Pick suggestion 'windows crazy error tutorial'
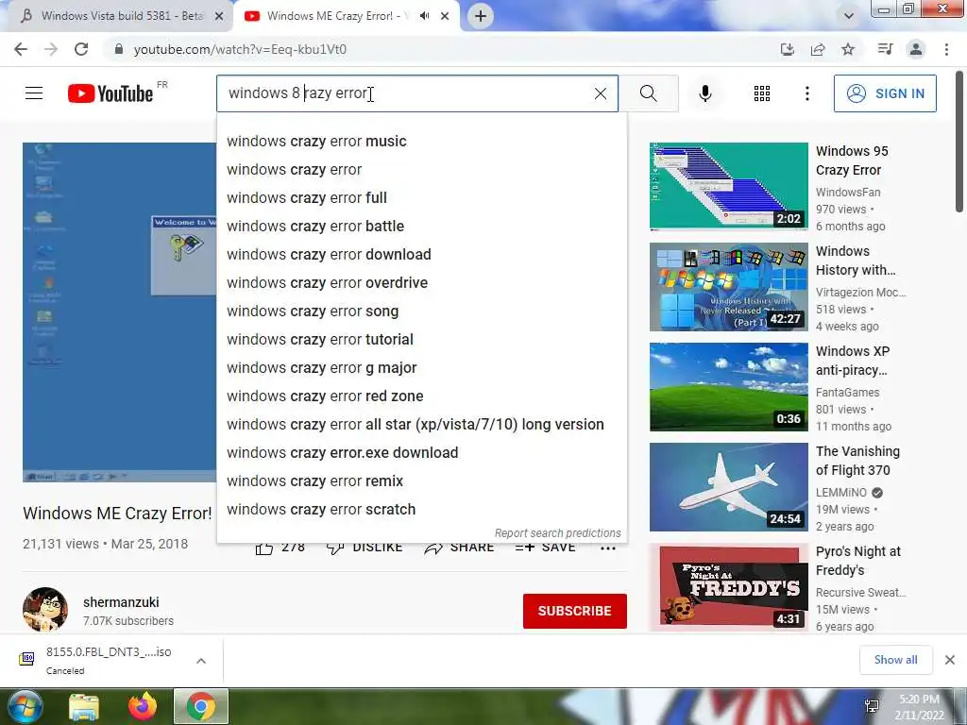This screenshot has height=725, width=967. click(422, 340)
